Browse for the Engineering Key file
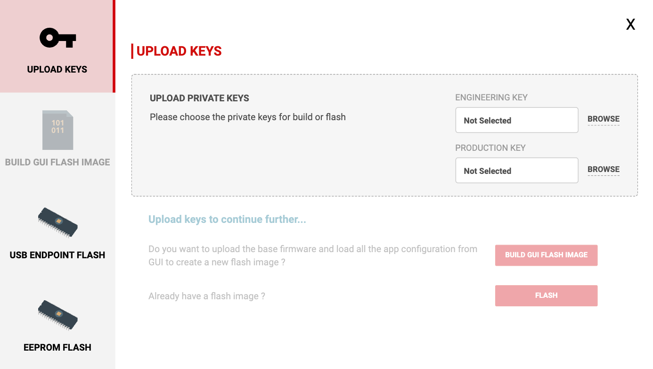Image resolution: width=653 pixels, height=369 pixels. pyautogui.click(x=603, y=119)
